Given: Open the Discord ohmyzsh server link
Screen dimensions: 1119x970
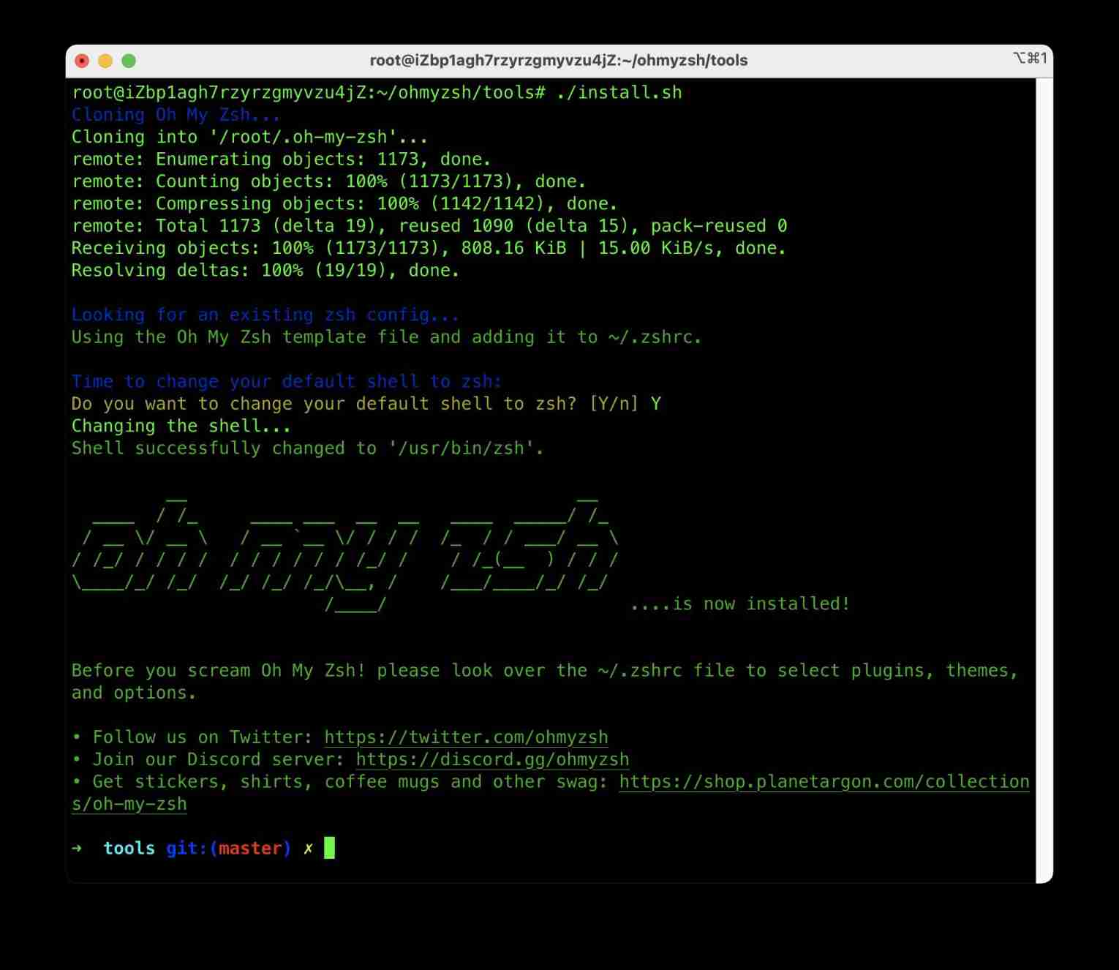Looking at the screenshot, I should tap(492, 759).
